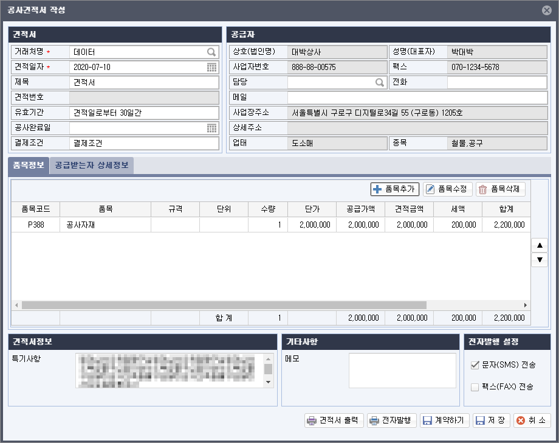559x443 pixels.
Task: Select the P388 item code cell
Action: [36, 225]
